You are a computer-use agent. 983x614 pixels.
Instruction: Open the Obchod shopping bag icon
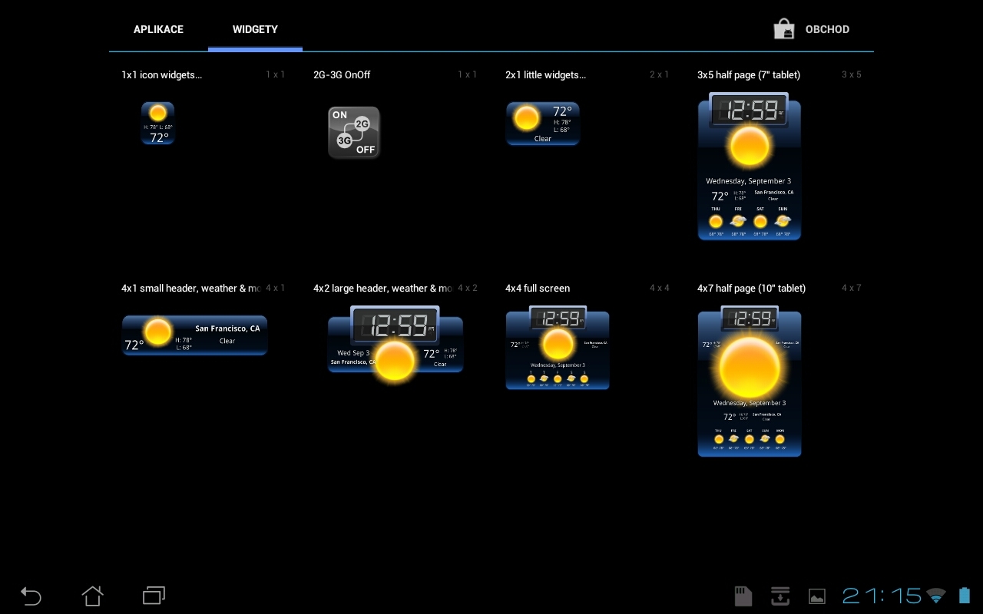(783, 28)
